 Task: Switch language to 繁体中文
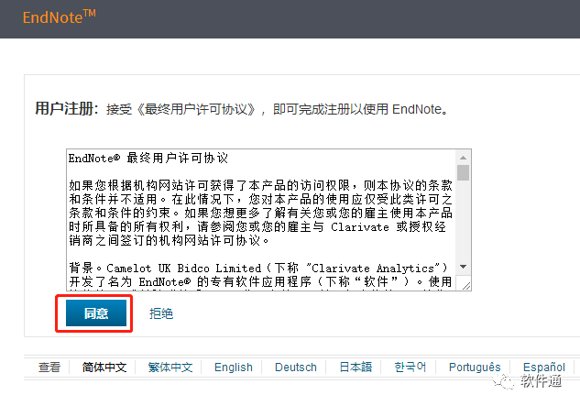tap(170, 368)
